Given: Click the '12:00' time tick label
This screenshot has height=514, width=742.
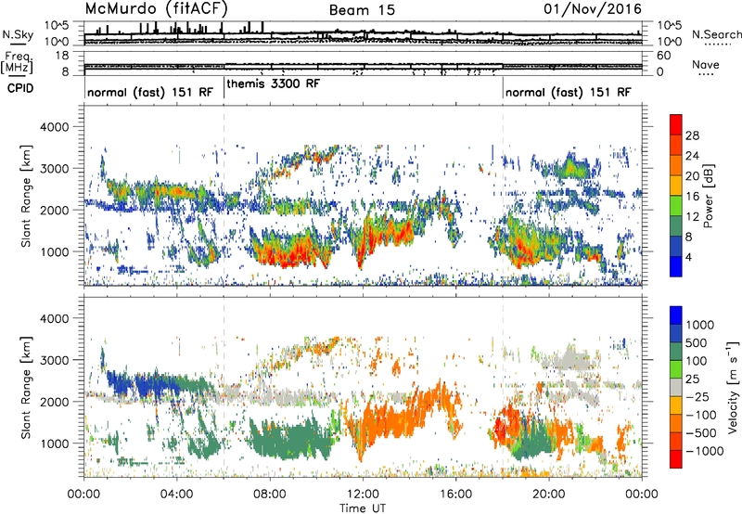Looking at the screenshot, I should [363, 495].
